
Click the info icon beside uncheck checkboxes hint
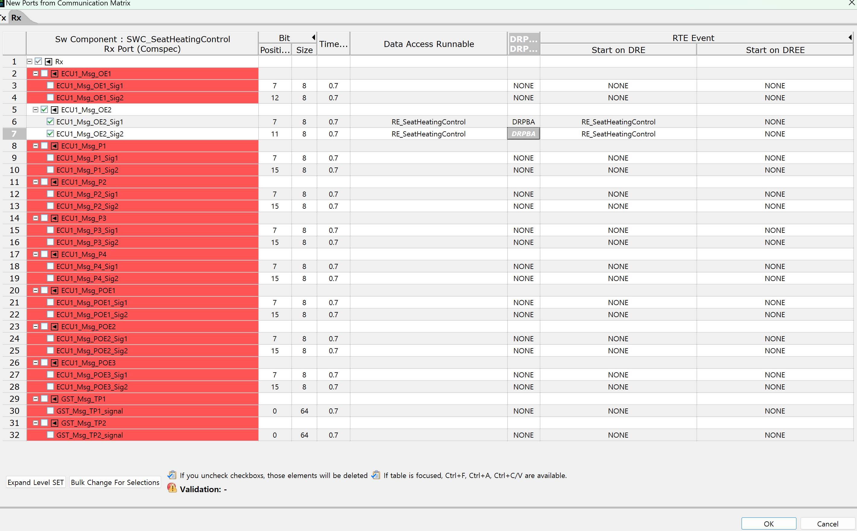(172, 475)
